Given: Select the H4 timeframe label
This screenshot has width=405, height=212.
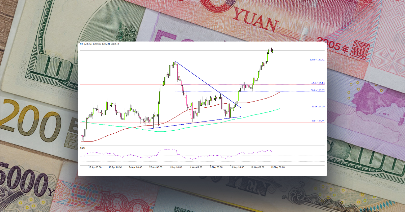Looking at the screenshot, I should coord(81,44).
